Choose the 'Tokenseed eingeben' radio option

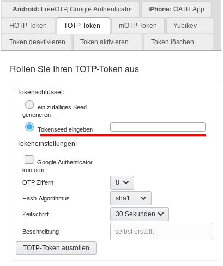[29, 127]
